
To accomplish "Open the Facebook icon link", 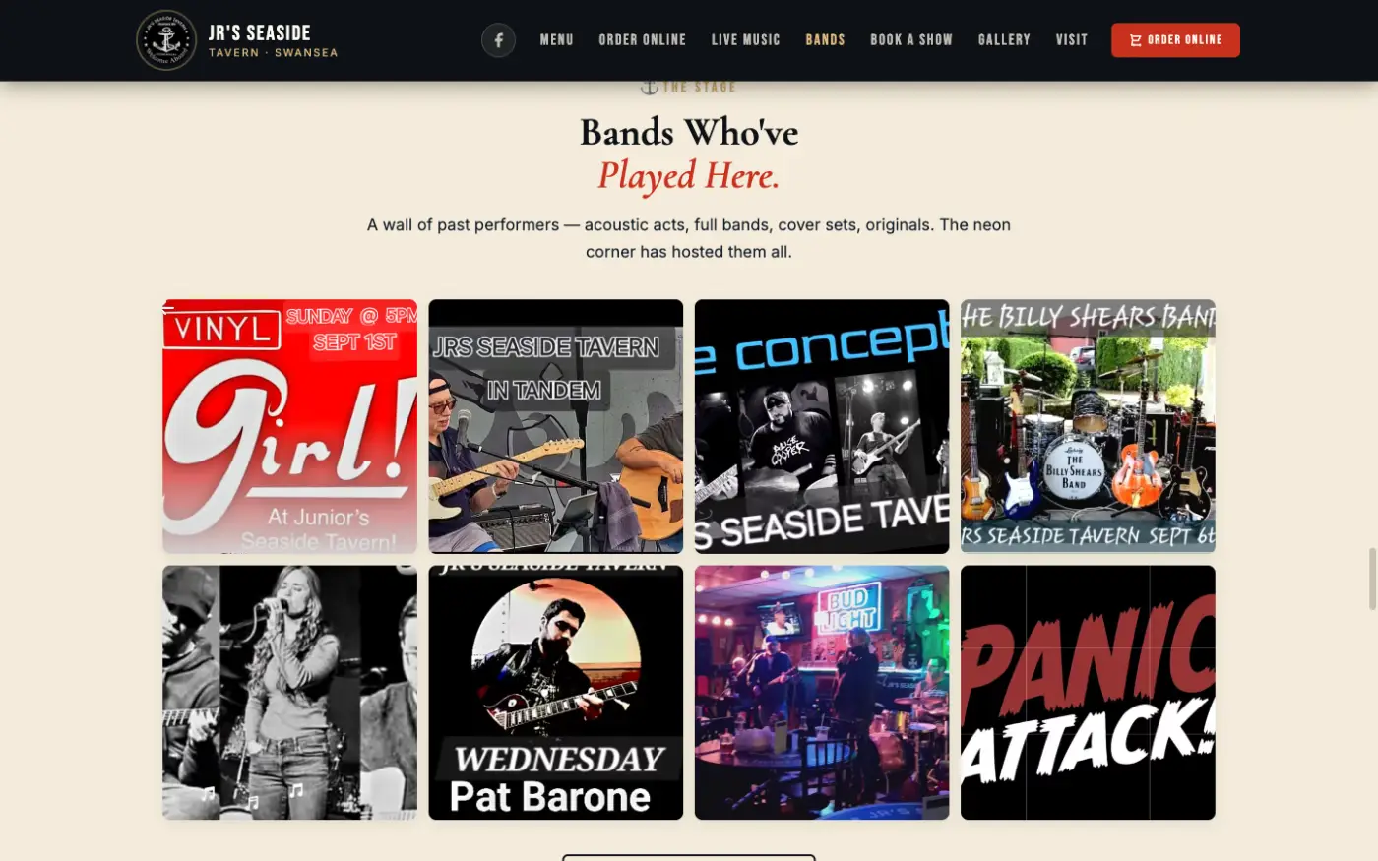I will pos(498,40).
